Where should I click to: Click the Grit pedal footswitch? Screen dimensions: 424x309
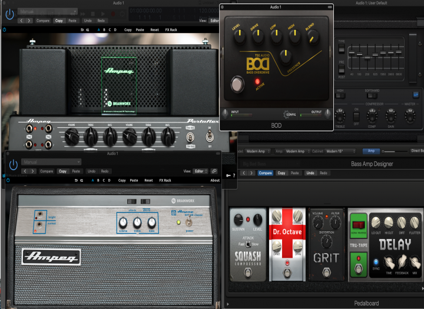(x=327, y=273)
